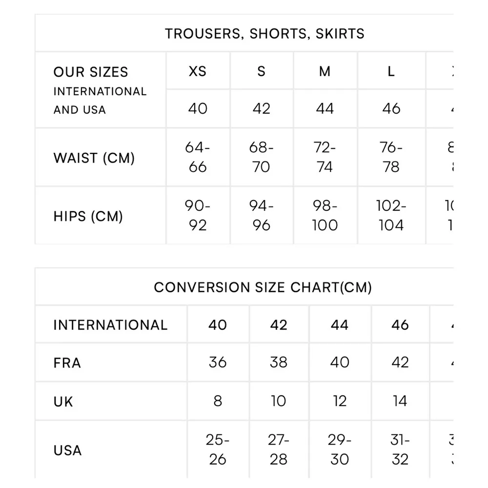Select the XS size column header

point(198,71)
